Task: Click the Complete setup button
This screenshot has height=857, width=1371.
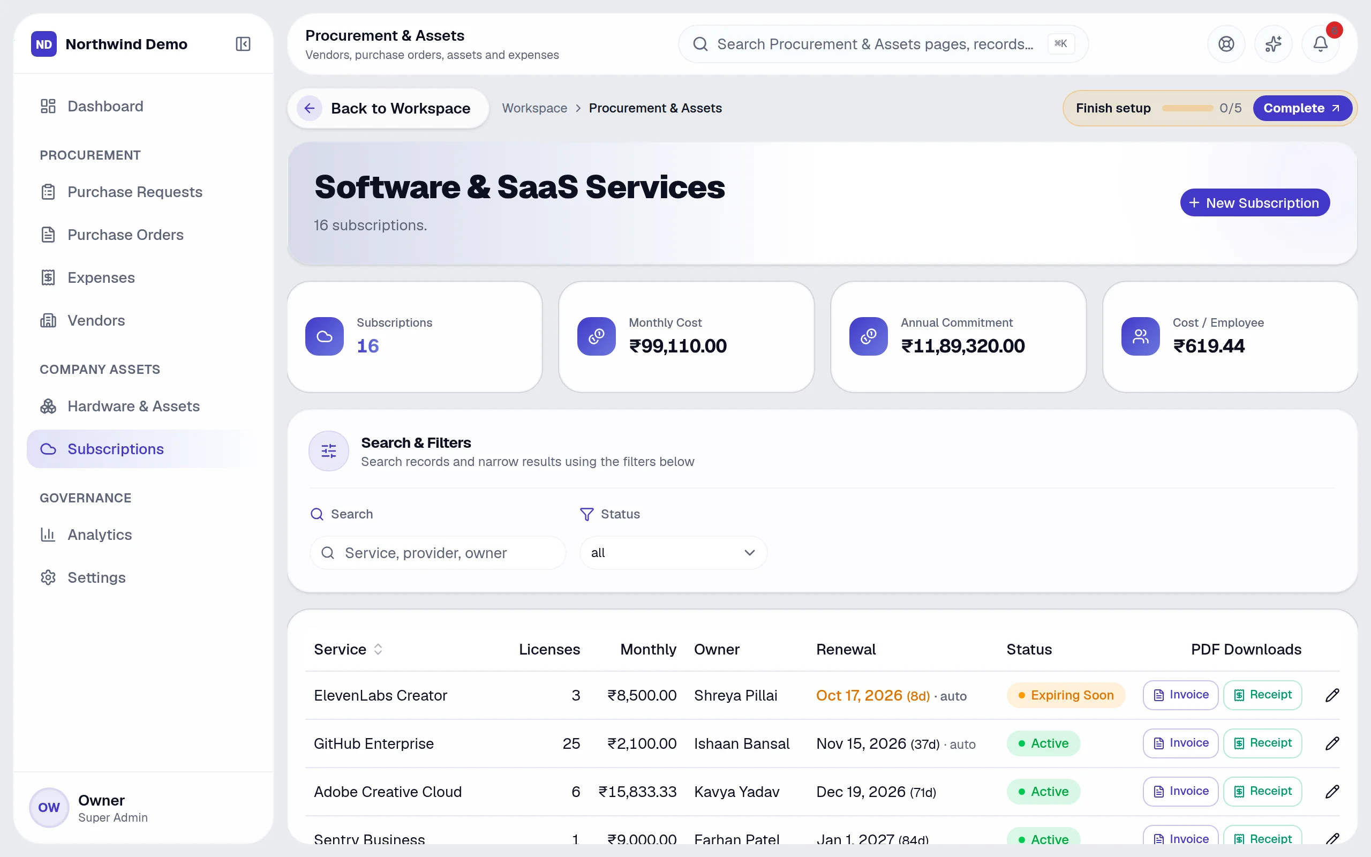Action: pos(1302,108)
